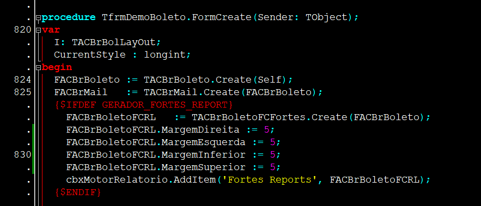Place cursor on MargemSuperior property

(x=203, y=167)
